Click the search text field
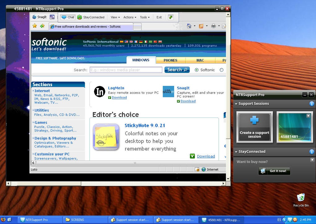The width and height of the screenshot is (316, 224). [126, 70]
